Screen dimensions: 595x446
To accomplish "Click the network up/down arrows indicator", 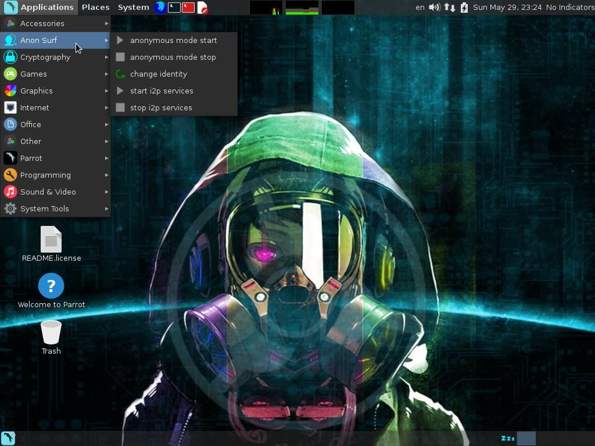I will click(x=450, y=7).
